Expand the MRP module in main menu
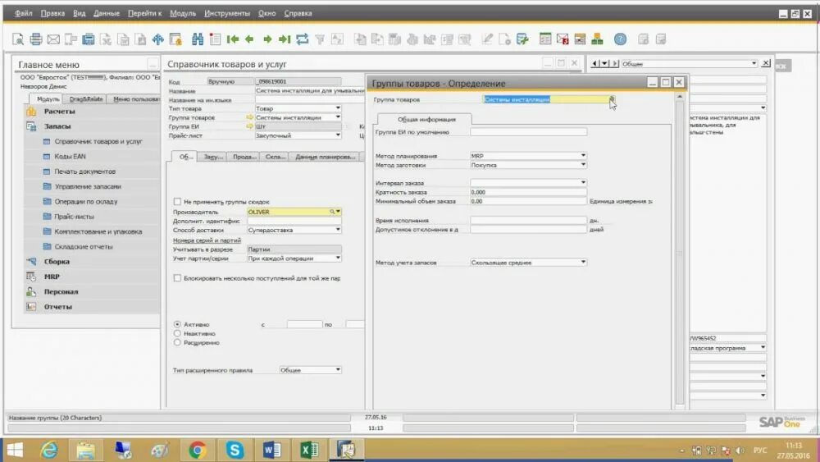 click(x=51, y=277)
